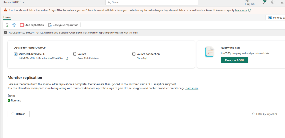Click the info icon beside the SQL endpoint message

(5, 32)
